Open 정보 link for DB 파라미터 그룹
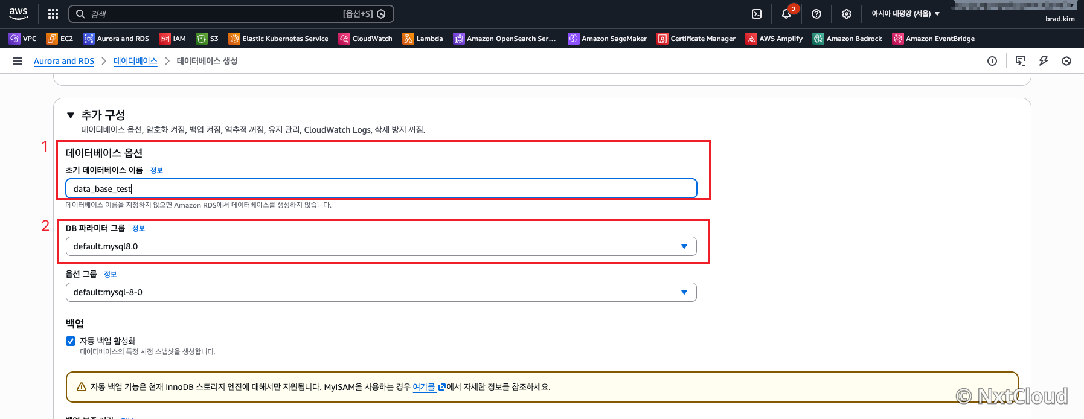 tap(138, 228)
